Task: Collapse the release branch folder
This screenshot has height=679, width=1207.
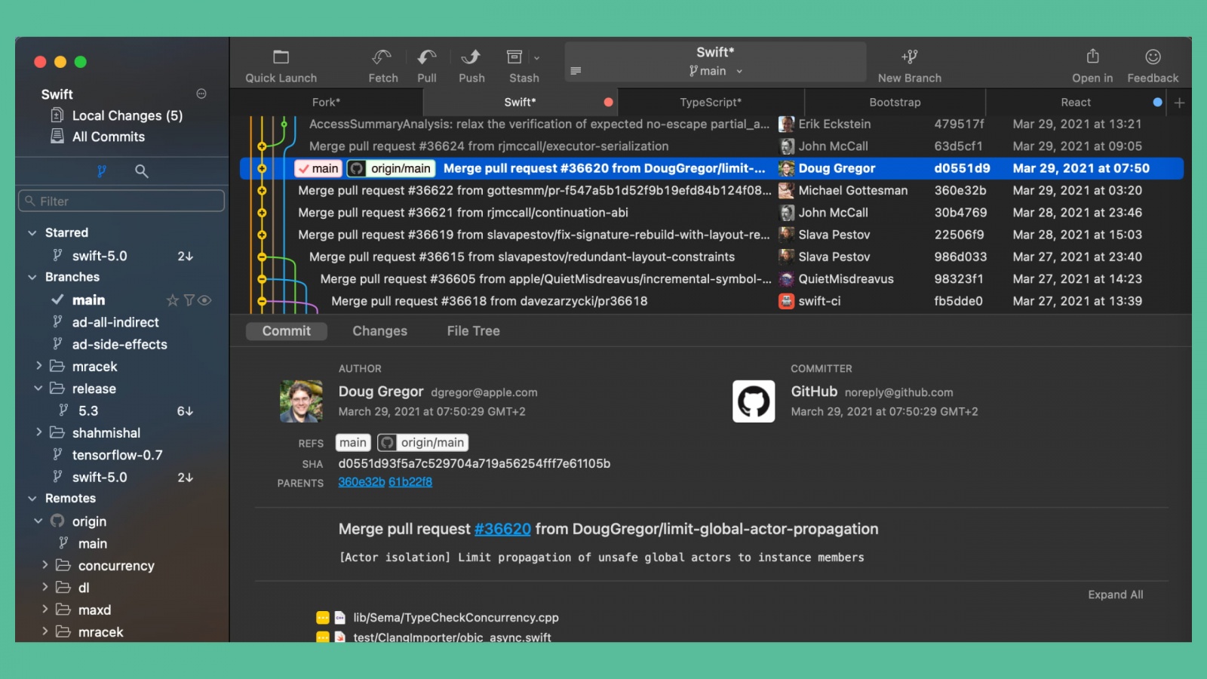Action: point(38,389)
